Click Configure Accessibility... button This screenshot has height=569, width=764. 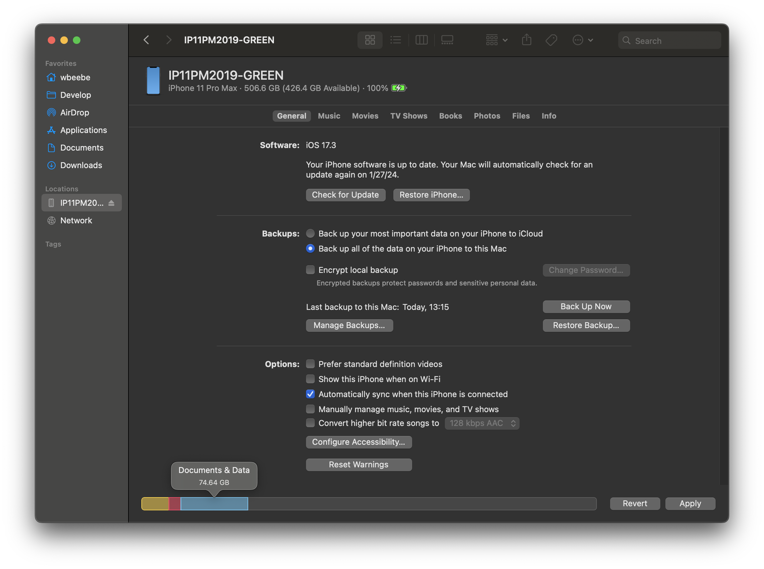(358, 442)
